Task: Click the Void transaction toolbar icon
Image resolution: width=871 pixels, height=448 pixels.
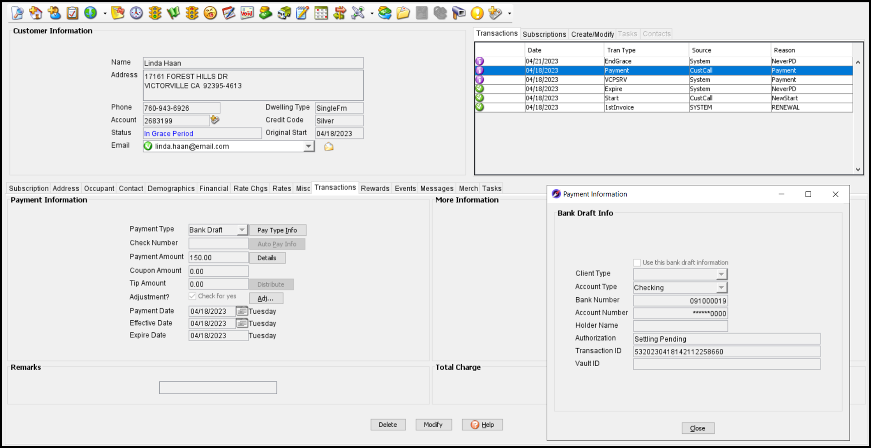Action: pyautogui.click(x=247, y=13)
